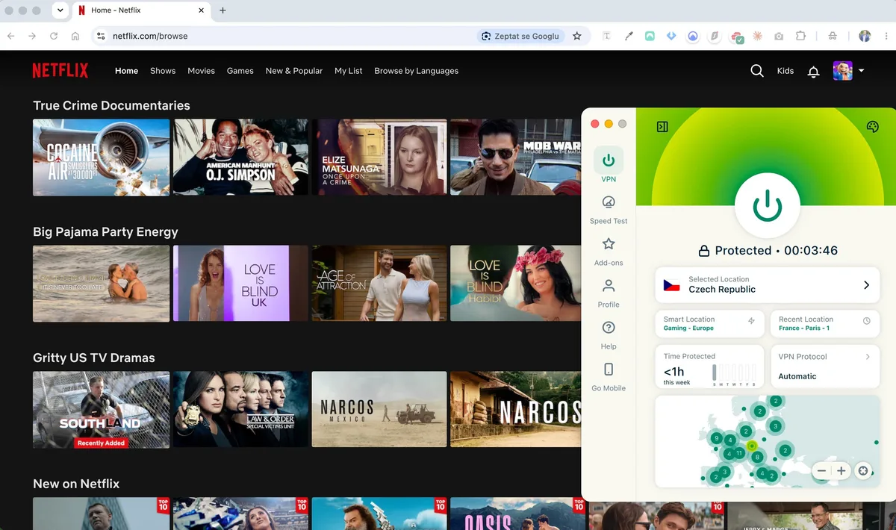Image resolution: width=896 pixels, height=530 pixels.
Task: Click Big Pajama Party Energy title
Action: [x=105, y=231]
